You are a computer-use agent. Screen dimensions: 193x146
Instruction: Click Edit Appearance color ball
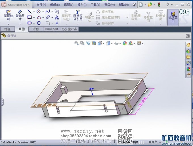pos(124,43)
